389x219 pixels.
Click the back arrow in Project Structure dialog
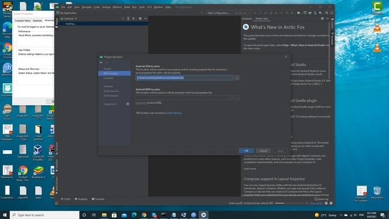[102, 63]
